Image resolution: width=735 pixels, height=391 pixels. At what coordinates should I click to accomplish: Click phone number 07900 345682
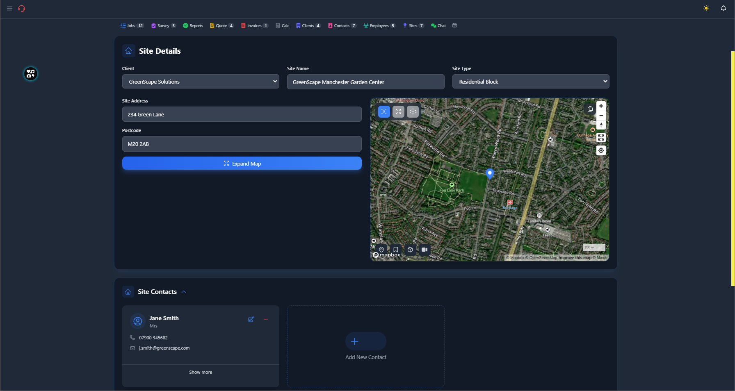[x=153, y=338]
